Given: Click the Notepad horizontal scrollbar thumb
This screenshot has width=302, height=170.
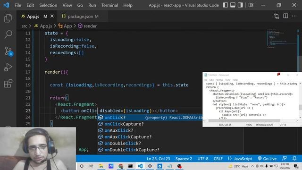Looking at the screenshot, I should [244, 121].
